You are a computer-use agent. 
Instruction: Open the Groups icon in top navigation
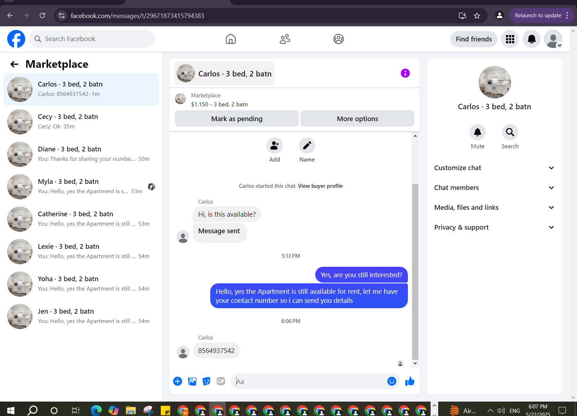coord(339,39)
